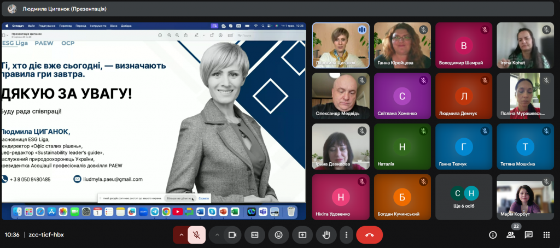Expand the Preview sidebar view chevron
Viewport: 560px width, 248px height.
[8, 35]
